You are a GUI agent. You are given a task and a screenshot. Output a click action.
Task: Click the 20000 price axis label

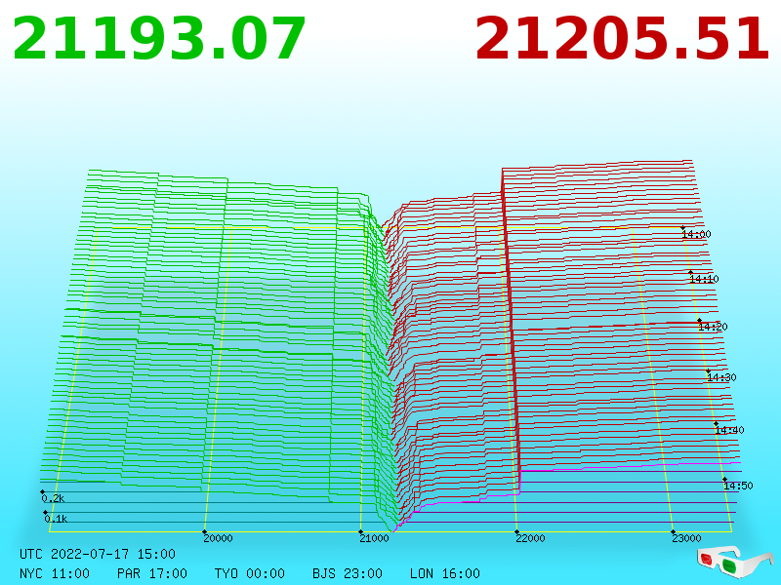click(218, 538)
